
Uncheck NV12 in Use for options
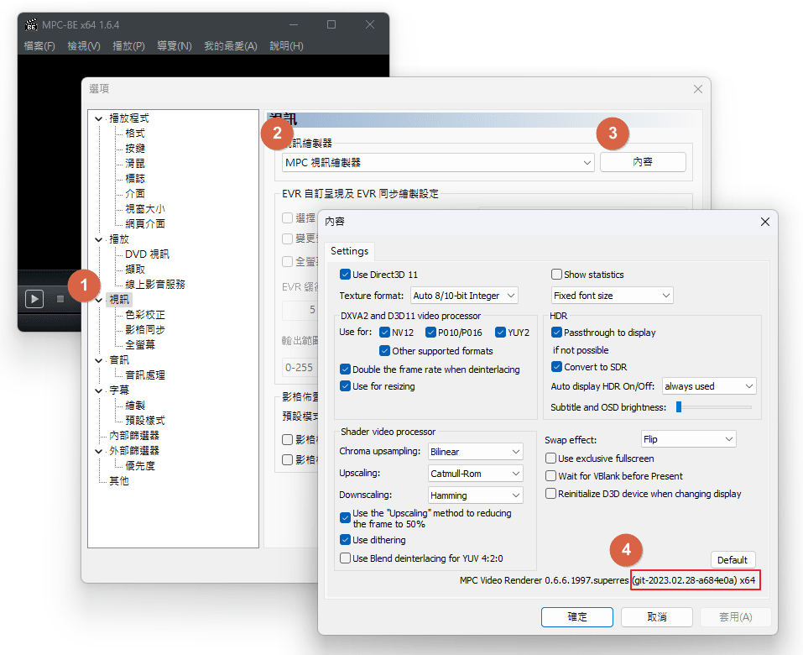pyautogui.click(x=384, y=333)
